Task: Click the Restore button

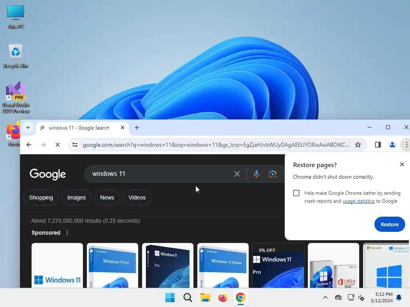Action: pyautogui.click(x=390, y=224)
